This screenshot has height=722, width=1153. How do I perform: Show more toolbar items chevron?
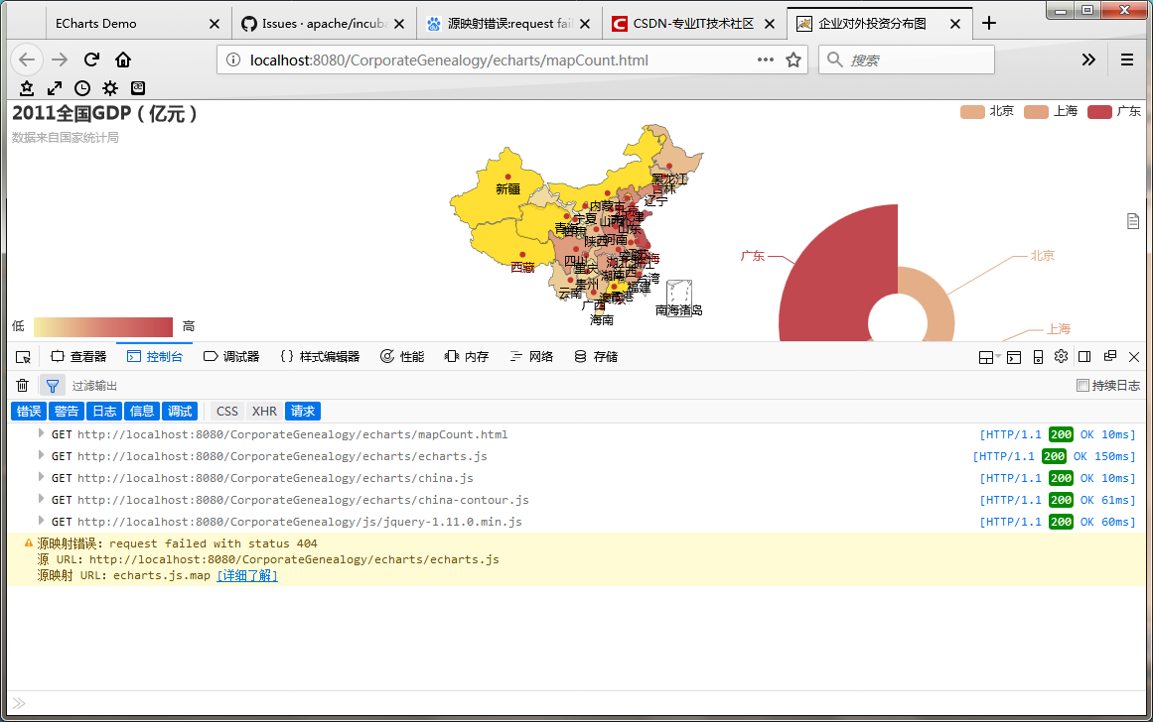tap(1089, 60)
